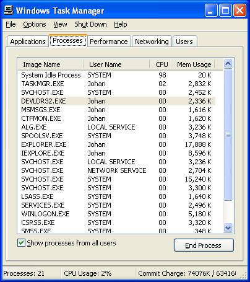Open the Help menu

pos(121,24)
